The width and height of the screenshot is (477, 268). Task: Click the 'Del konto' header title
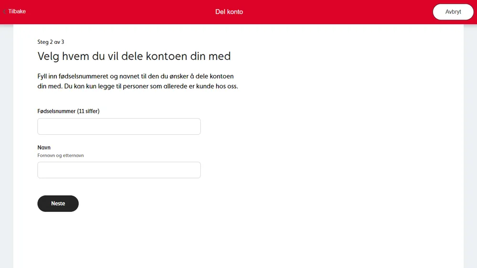pos(229,12)
